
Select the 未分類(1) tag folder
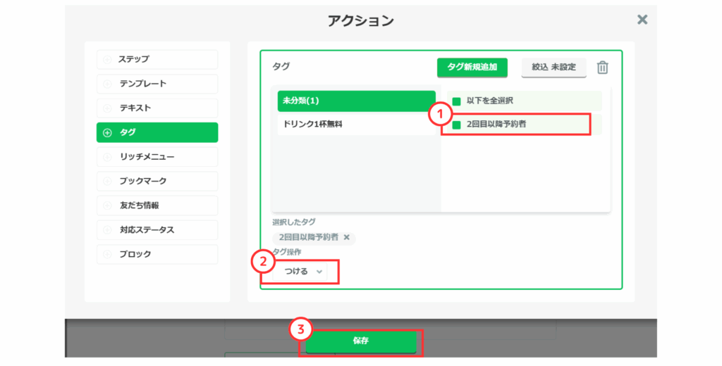click(x=356, y=101)
